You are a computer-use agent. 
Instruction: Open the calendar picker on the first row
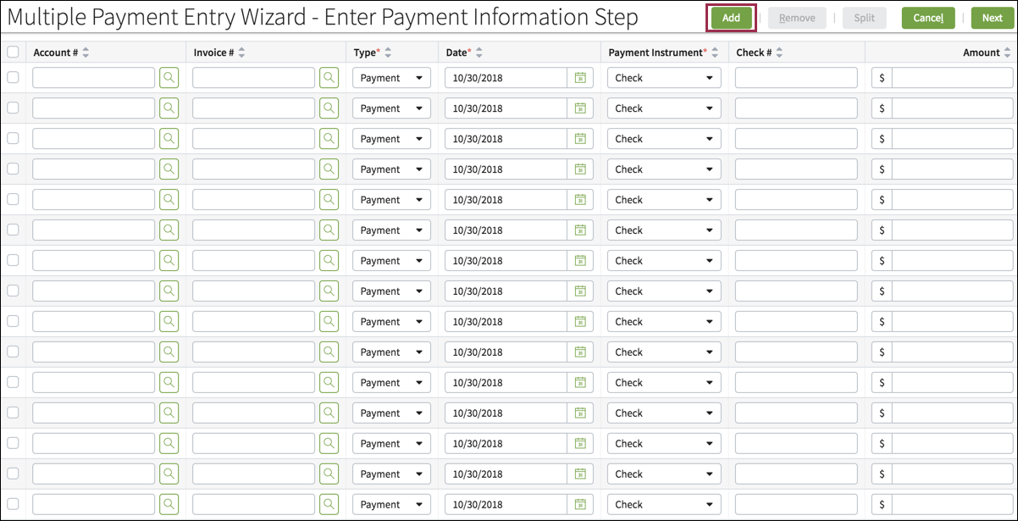coord(580,77)
